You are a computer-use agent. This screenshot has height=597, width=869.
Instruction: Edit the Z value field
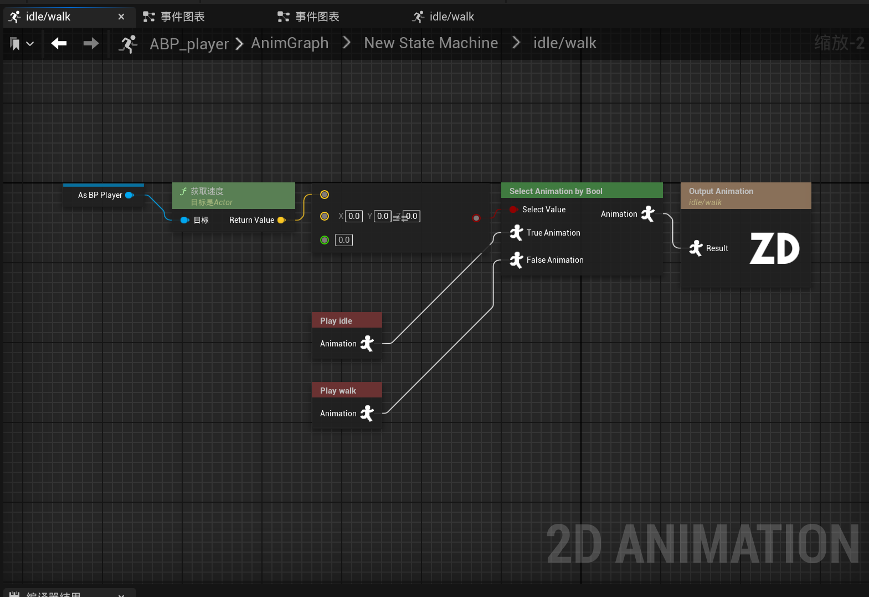(x=412, y=216)
